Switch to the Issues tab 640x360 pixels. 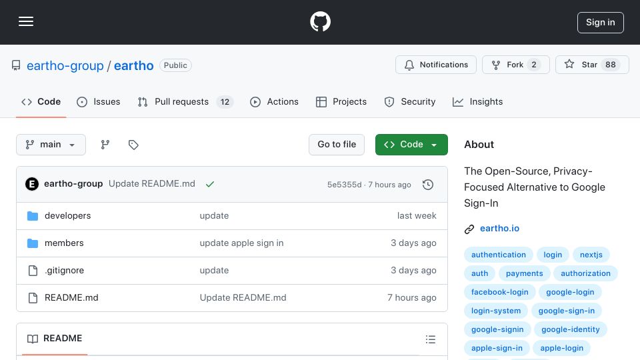coord(99,101)
